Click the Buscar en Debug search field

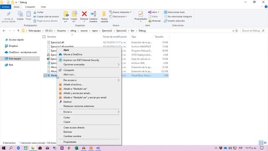tap(253, 31)
